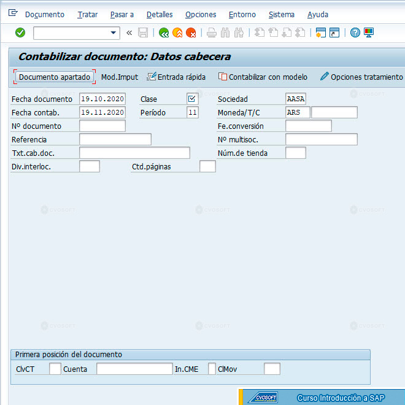
Task: Click the Print icon in the toolbar
Action: coord(212,33)
